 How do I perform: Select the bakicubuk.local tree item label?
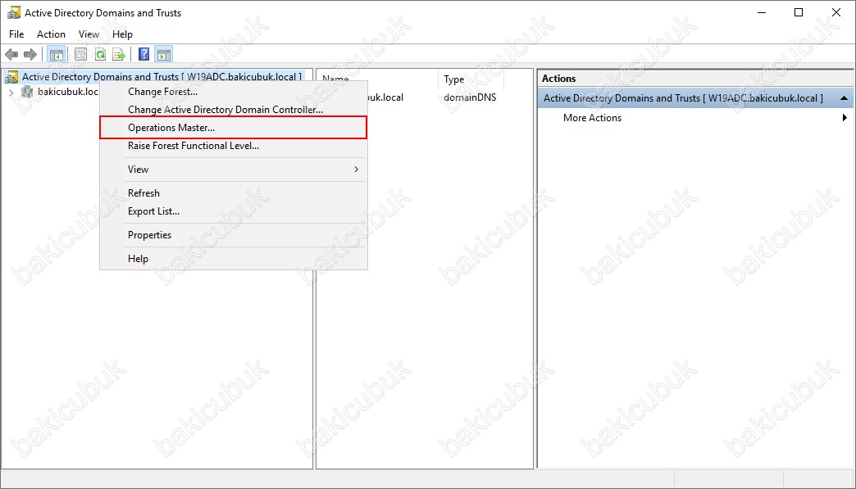pyautogui.click(x=68, y=92)
